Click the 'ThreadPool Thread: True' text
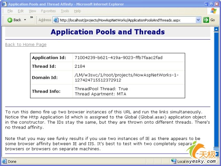 coord(101,89)
